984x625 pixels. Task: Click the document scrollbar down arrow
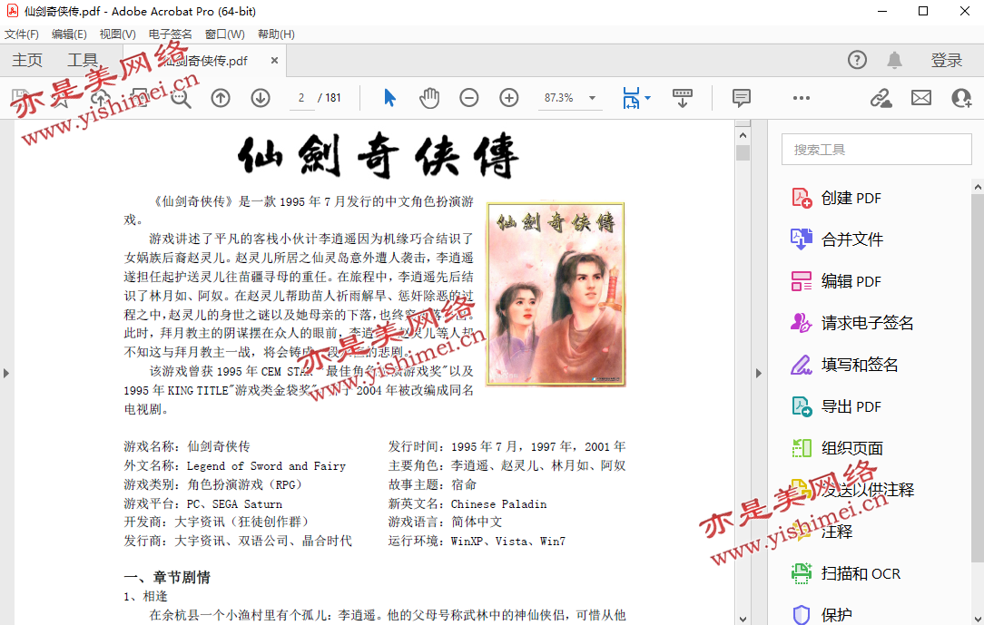tap(743, 619)
